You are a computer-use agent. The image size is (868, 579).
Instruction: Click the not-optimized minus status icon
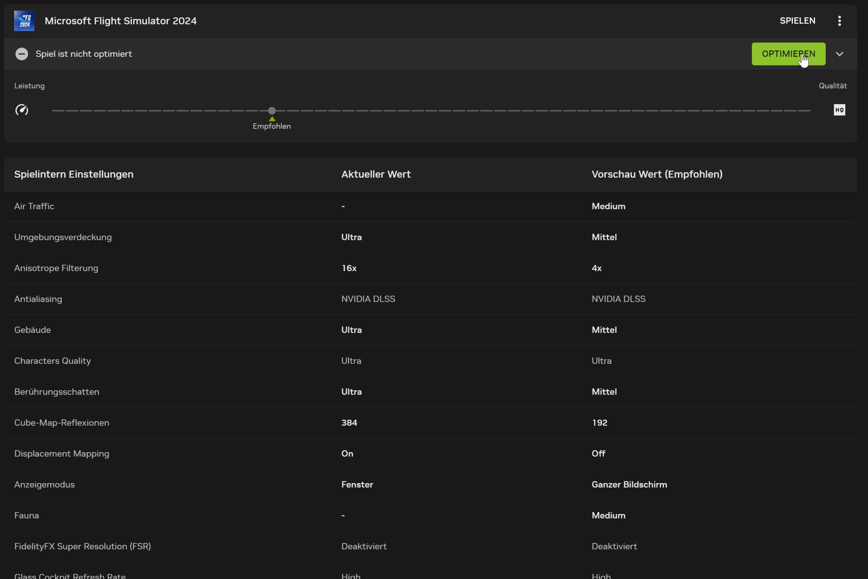[22, 54]
